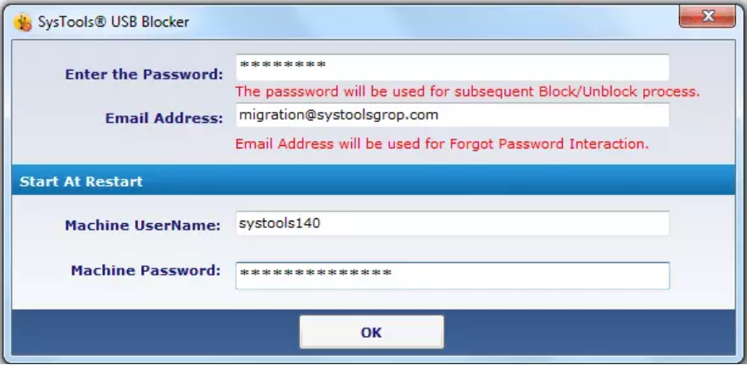This screenshot has height=365, width=747.
Task: Close the USB Blocker dialog window
Action: (707, 17)
